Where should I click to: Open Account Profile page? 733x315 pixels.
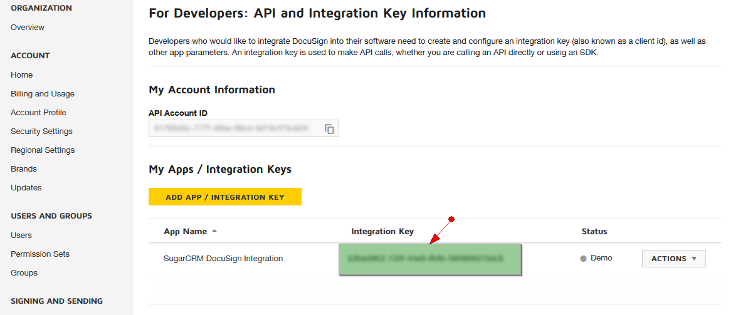point(38,113)
